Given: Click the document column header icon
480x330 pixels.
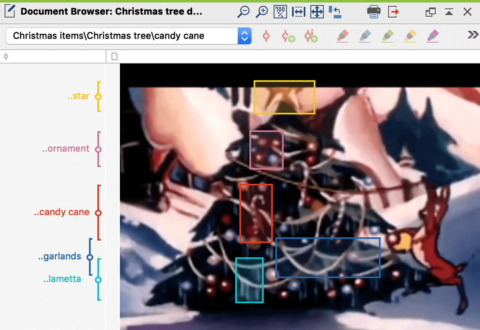Looking at the screenshot, I should (x=114, y=56).
